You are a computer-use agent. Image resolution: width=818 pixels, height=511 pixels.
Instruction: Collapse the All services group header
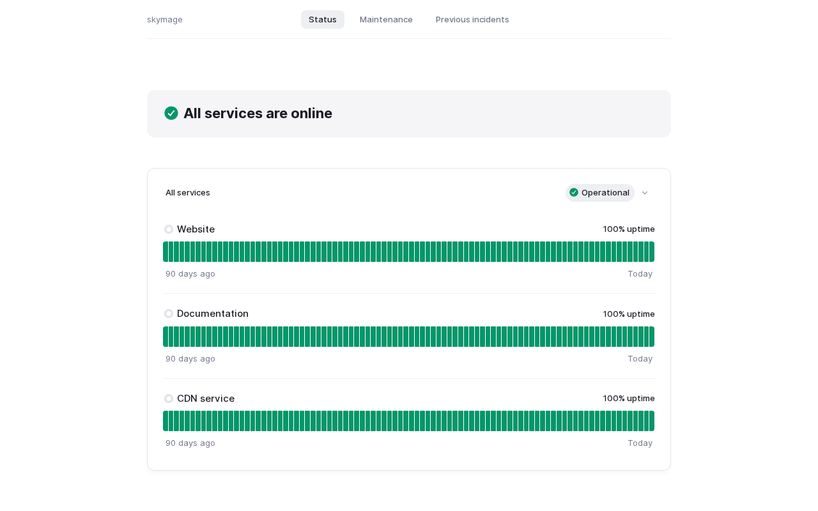coord(188,193)
